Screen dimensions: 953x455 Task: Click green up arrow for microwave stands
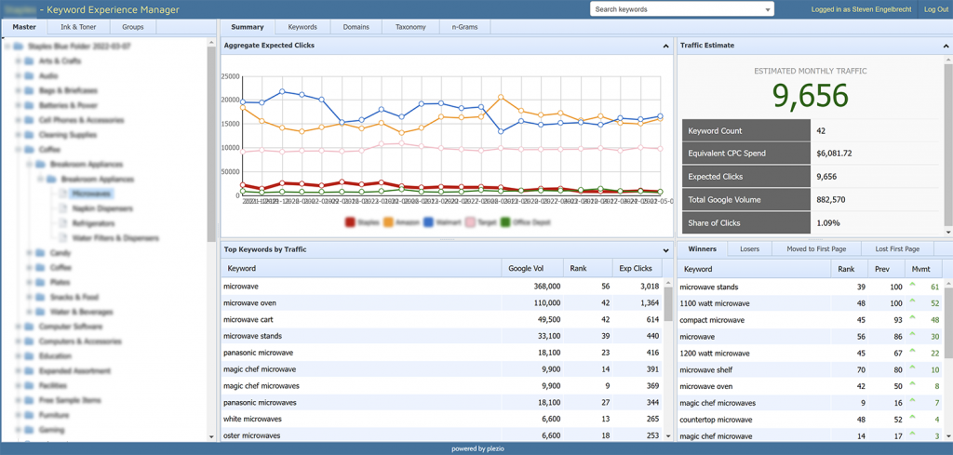pyautogui.click(x=913, y=287)
